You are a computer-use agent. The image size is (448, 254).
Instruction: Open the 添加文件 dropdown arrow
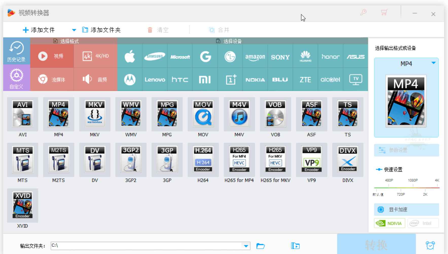click(74, 30)
